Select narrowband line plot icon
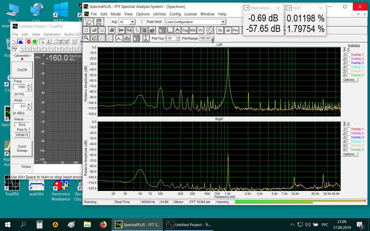This screenshot has width=370, height=231. coord(119,38)
